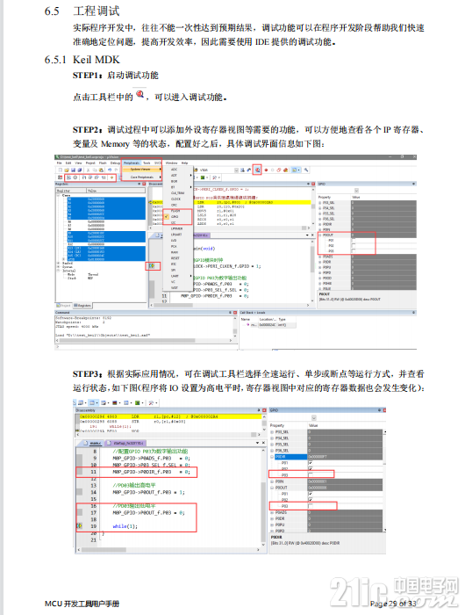Open the Debug menu in Keil

tap(115, 163)
